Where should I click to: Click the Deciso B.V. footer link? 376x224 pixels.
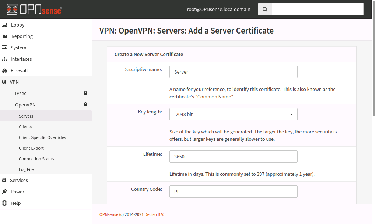154,214
